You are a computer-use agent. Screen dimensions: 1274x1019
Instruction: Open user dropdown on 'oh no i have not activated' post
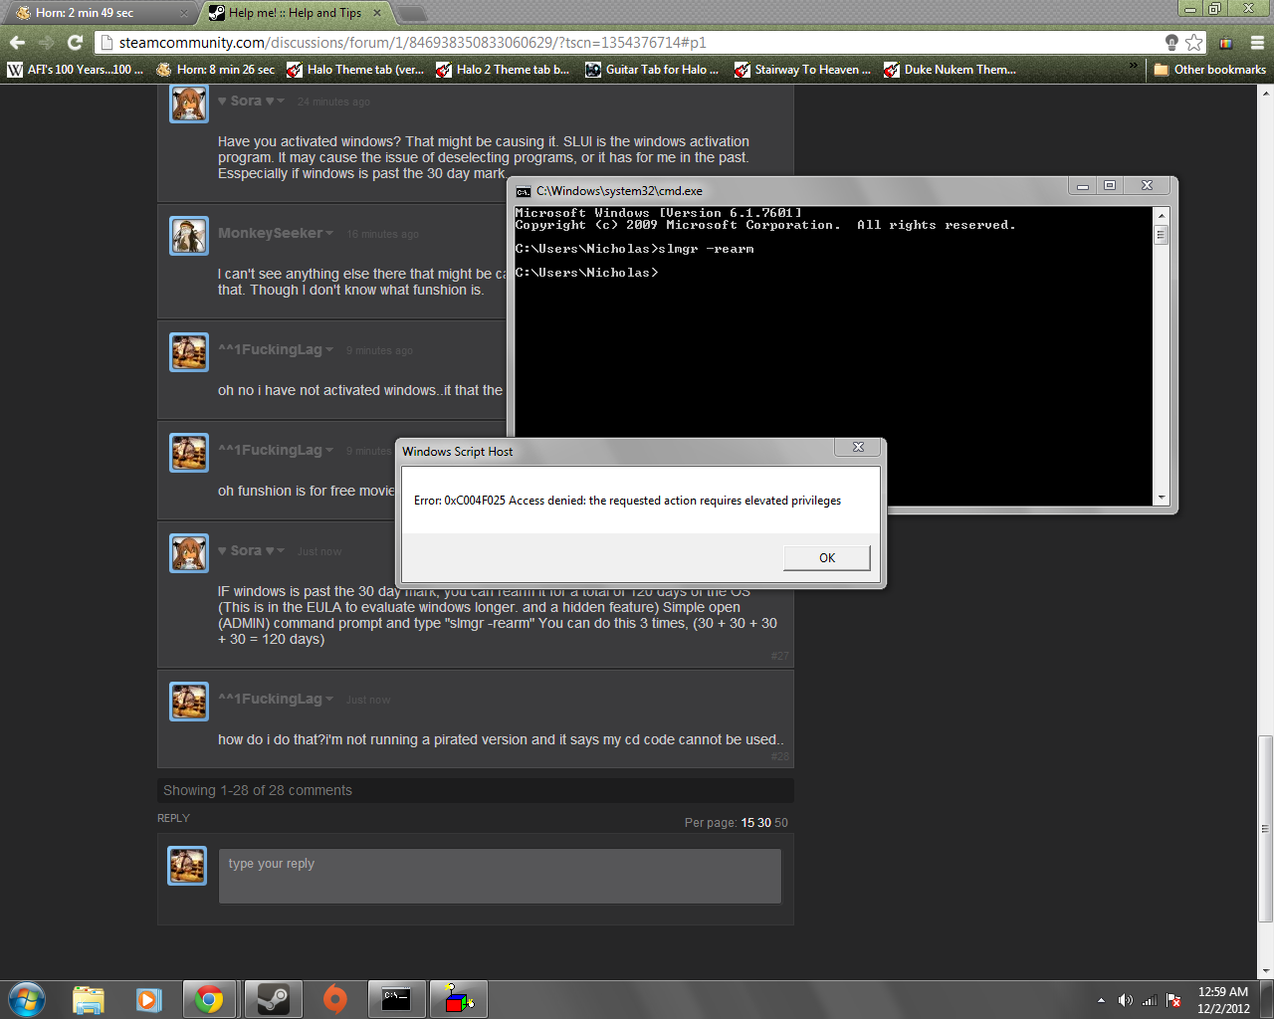pos(329,350)
